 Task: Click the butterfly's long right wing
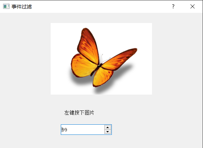[120, 59]
